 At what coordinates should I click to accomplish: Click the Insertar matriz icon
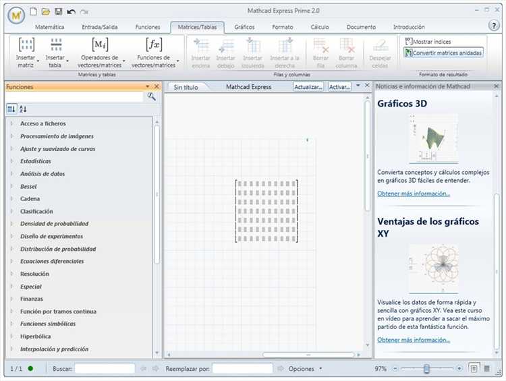(26, 45)
